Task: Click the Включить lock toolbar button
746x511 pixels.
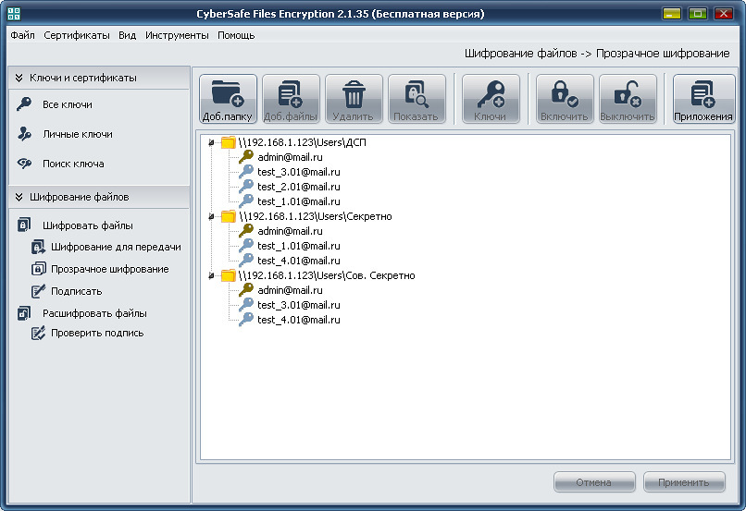Action: (565, 99)
